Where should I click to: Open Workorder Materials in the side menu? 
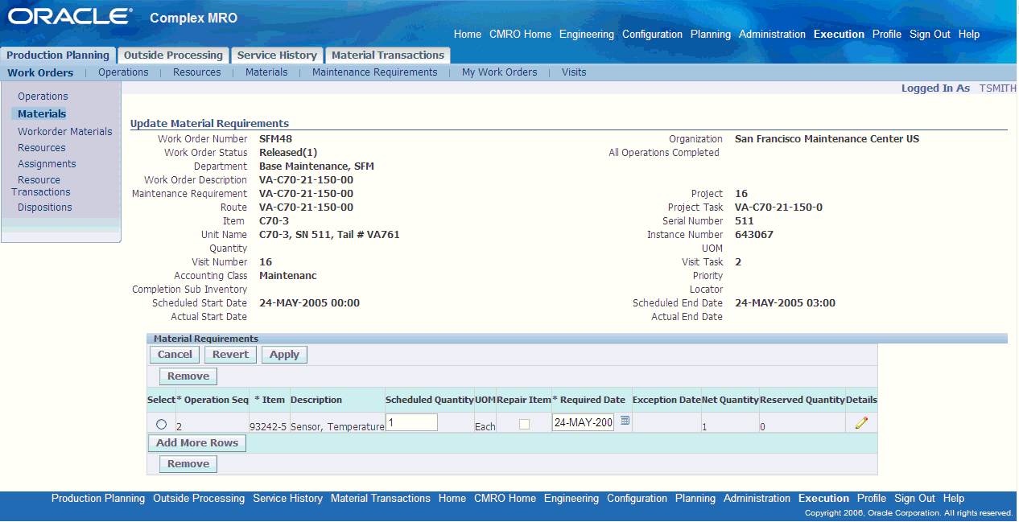[x=65, y=132]
